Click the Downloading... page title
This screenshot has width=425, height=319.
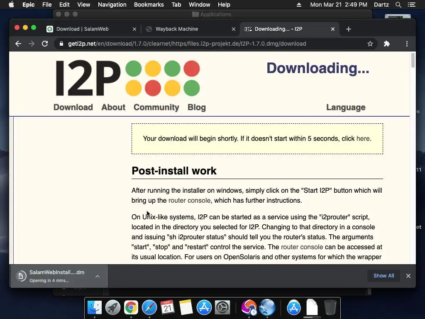point(318,68)
